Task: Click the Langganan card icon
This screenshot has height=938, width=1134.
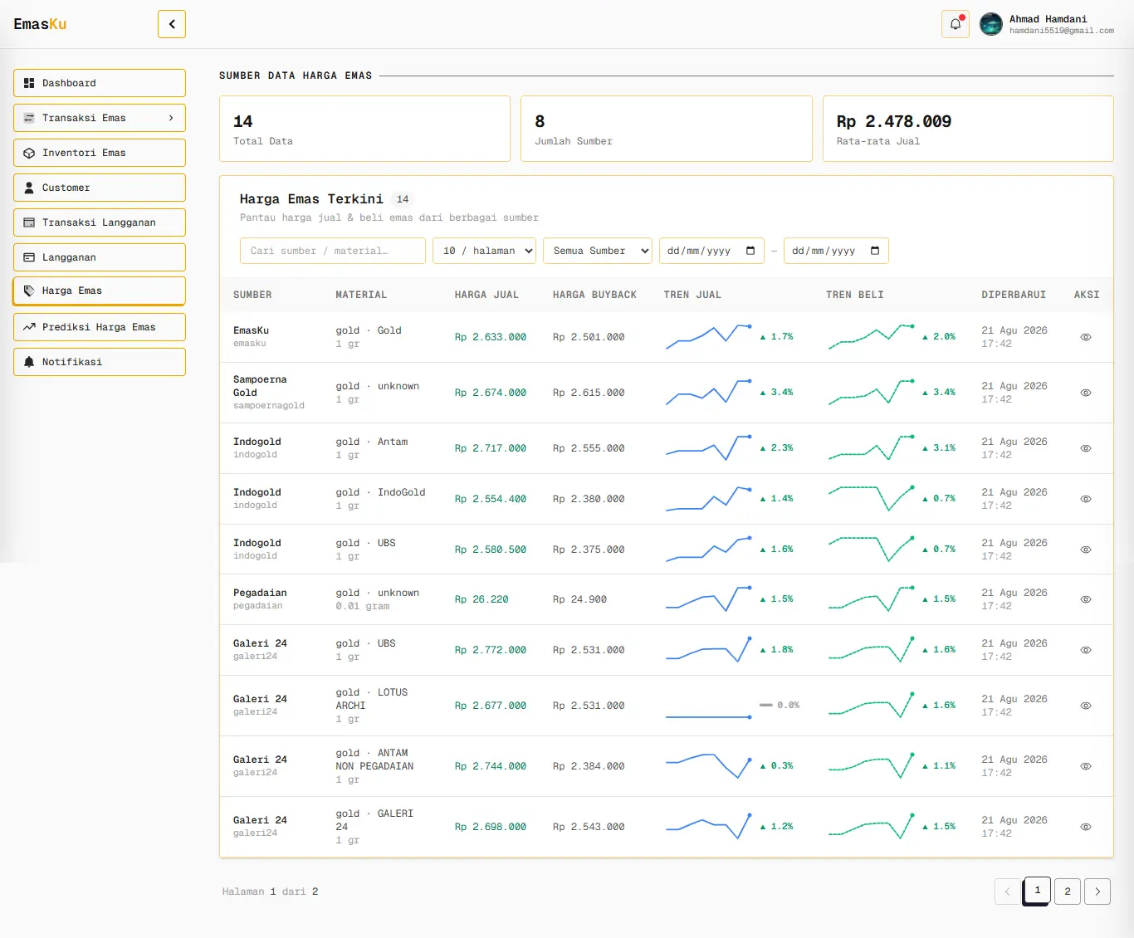Action: [x=29, y=257]
